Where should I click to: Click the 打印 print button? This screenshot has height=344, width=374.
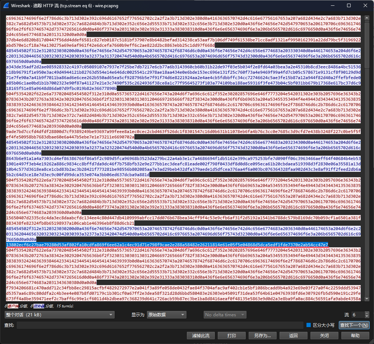(x=232, y=335)
